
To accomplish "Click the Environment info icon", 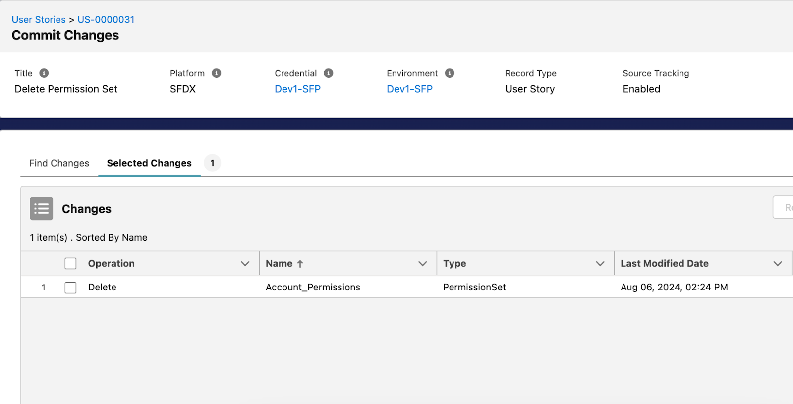I will click(x=450, y=73).
